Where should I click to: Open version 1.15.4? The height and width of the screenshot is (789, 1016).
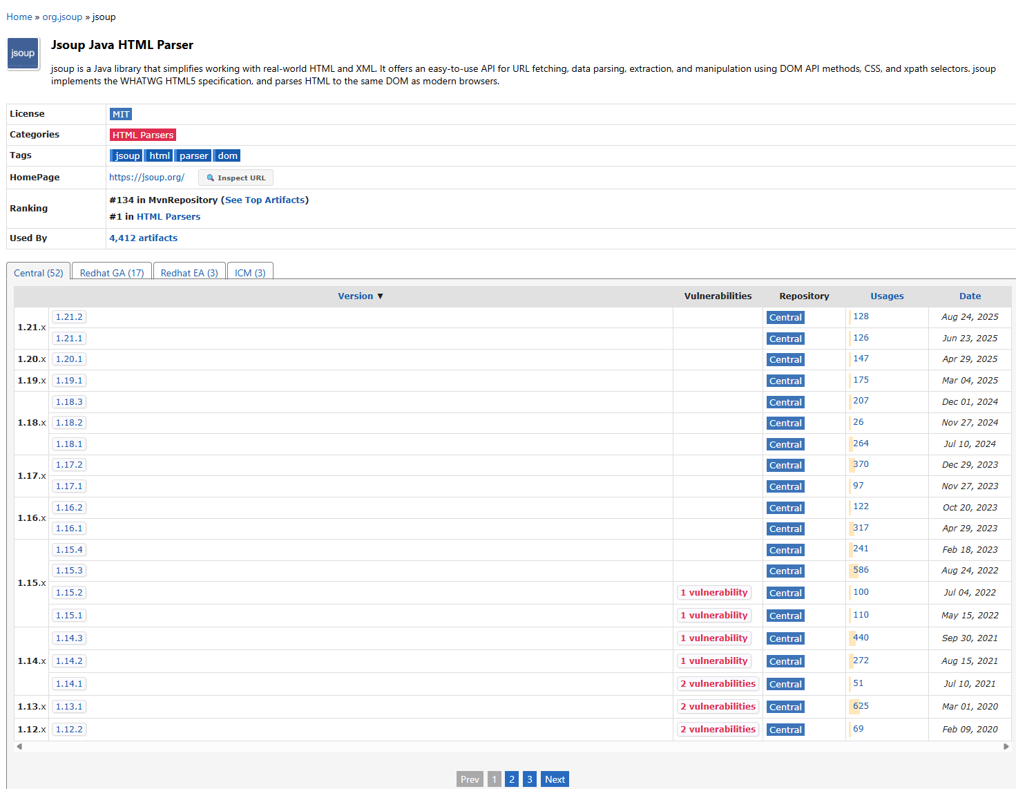(69, 550)
